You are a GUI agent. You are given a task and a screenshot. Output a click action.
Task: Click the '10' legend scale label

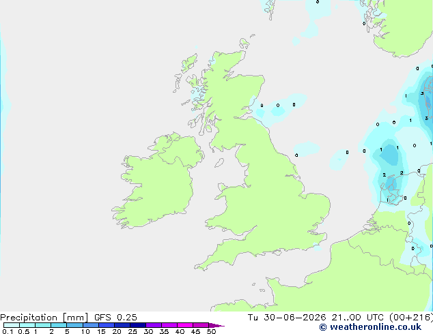point(85,331)
